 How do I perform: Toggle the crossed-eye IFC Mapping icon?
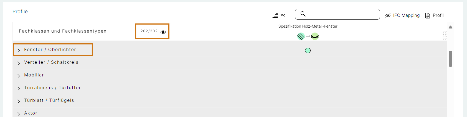pyautogui.click(x=388, y=15)
